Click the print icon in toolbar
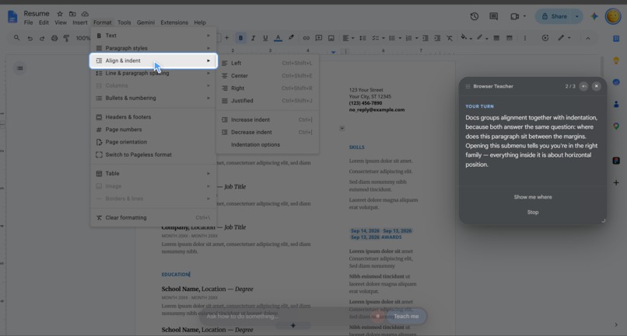 (x=54, y=38)
